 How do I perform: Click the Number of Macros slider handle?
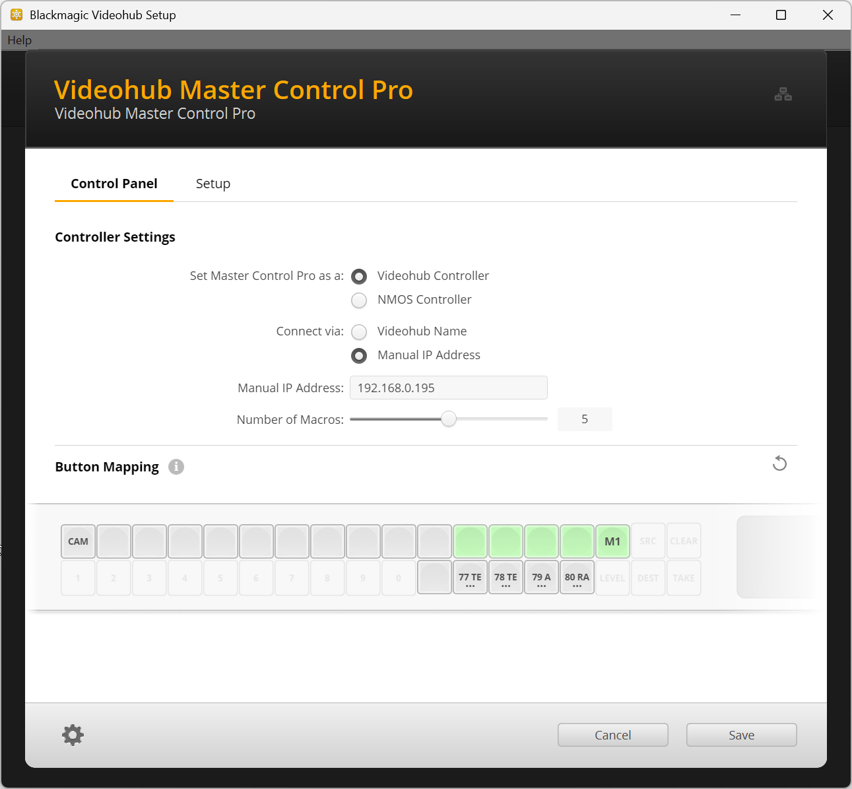pos(449,419)
